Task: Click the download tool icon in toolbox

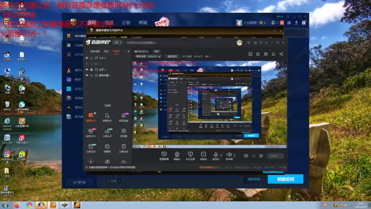Action: (91, 162)
